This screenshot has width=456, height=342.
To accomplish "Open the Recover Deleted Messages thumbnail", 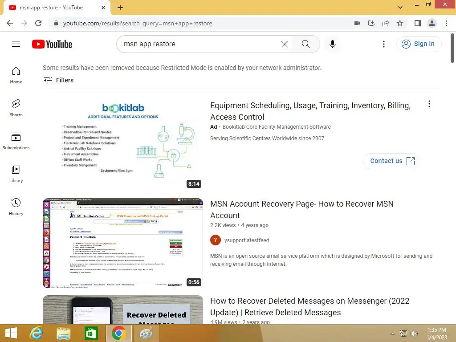I will (123, 310).
